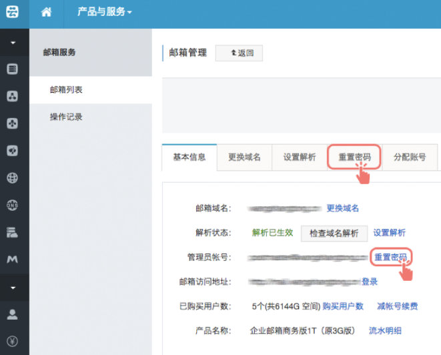The height and width of the screenshot is (355, 441).
Task: Open the globe sidebar icon
Action: (x=13, y=177)
